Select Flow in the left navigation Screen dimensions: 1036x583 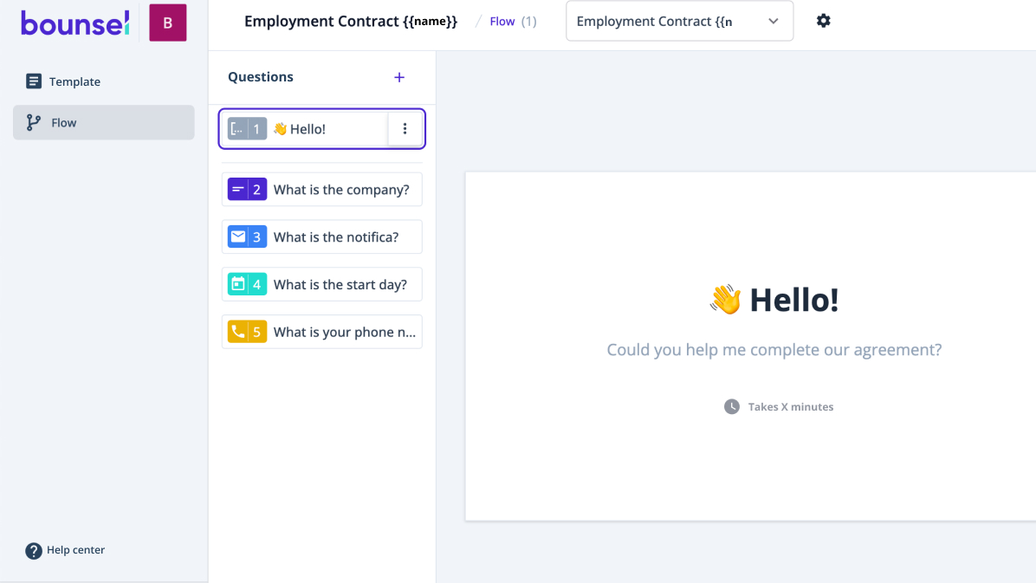pyautogui.click(x=65, y=122)
